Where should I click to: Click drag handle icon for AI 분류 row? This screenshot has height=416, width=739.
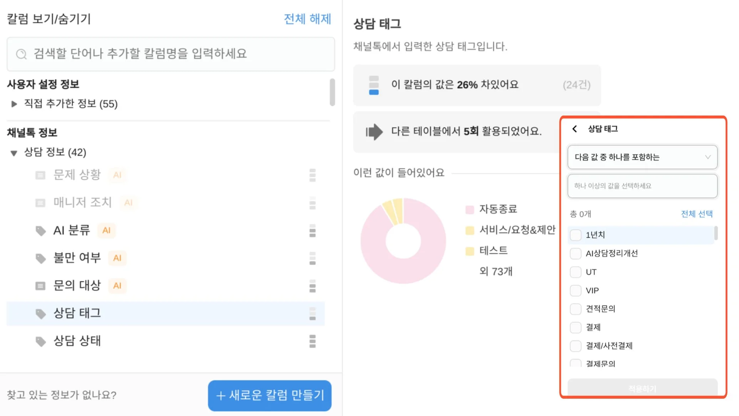click(x=313, y=230)
